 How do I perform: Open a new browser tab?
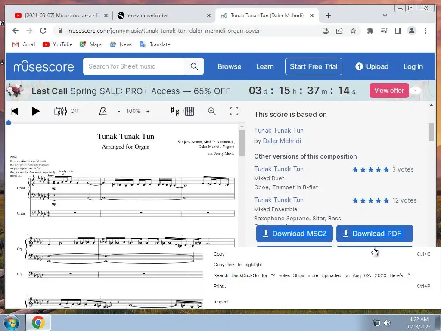(x=328, y=16)
